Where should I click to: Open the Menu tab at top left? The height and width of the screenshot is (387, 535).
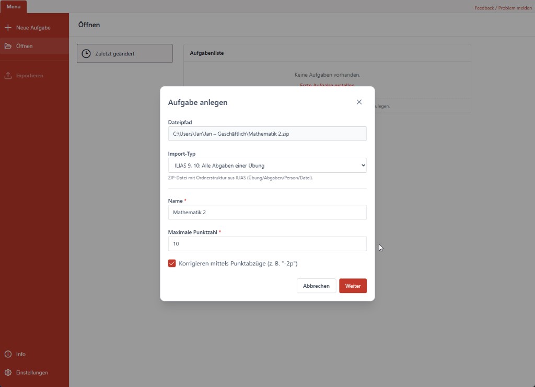tap(13, 6)
